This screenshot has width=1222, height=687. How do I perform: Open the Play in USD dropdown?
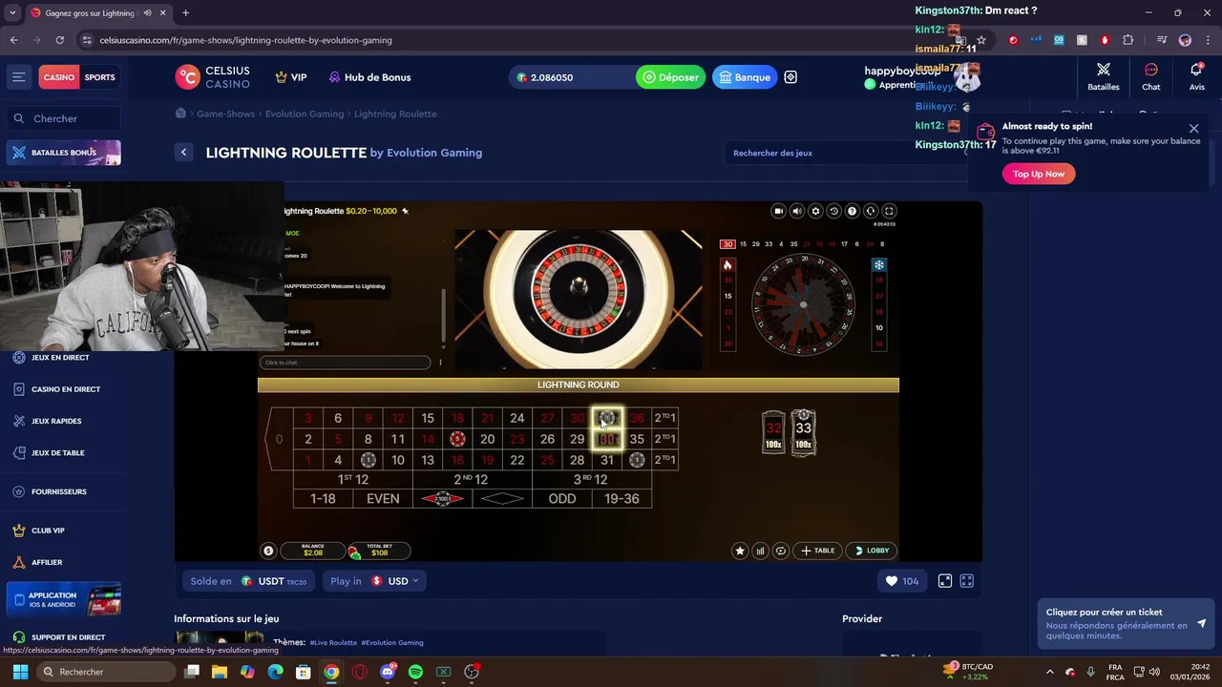tap(374, 581)
